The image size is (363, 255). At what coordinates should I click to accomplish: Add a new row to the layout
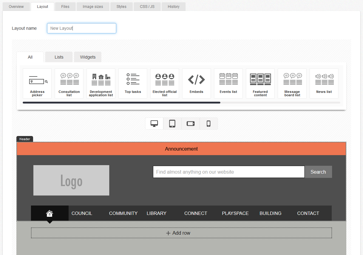pyautogui.click(x=181, y=233)
